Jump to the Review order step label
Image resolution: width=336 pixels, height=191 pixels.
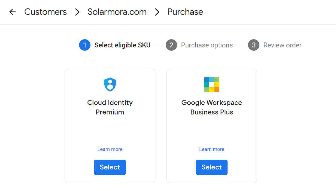pyautogui.click(x=282, y=45)
